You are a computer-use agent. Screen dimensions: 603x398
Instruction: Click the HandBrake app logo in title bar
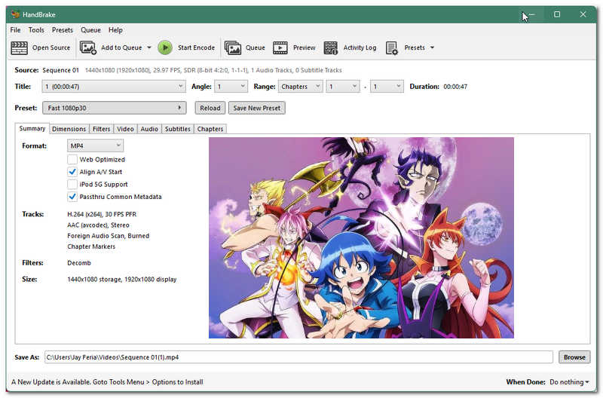(15, 14)
